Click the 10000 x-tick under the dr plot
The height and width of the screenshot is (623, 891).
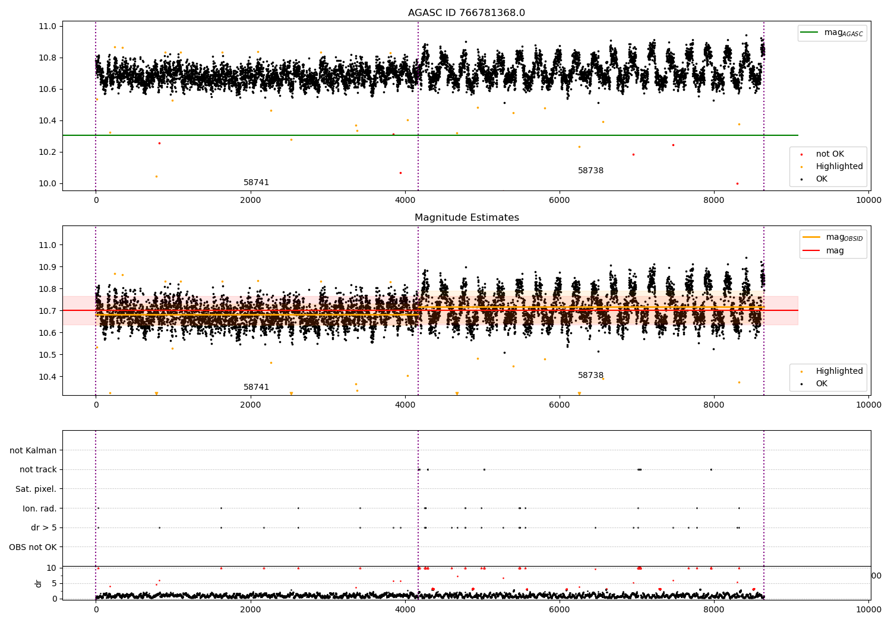point(868,610)
